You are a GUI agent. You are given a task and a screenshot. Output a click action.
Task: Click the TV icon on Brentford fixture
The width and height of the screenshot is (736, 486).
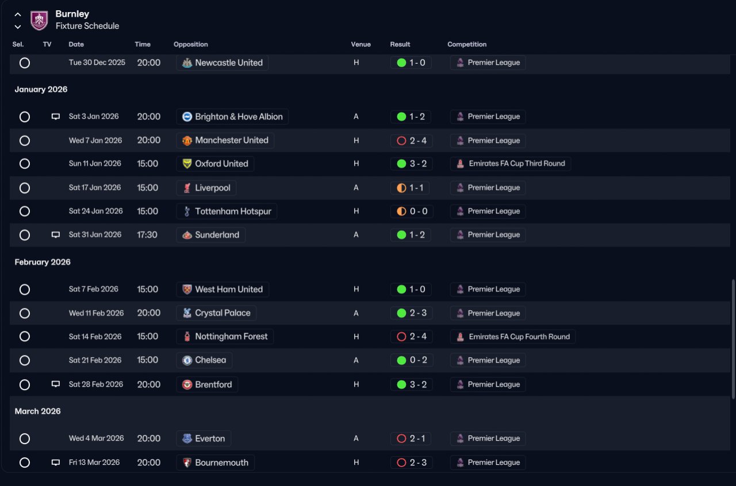[x=56, y=384]
